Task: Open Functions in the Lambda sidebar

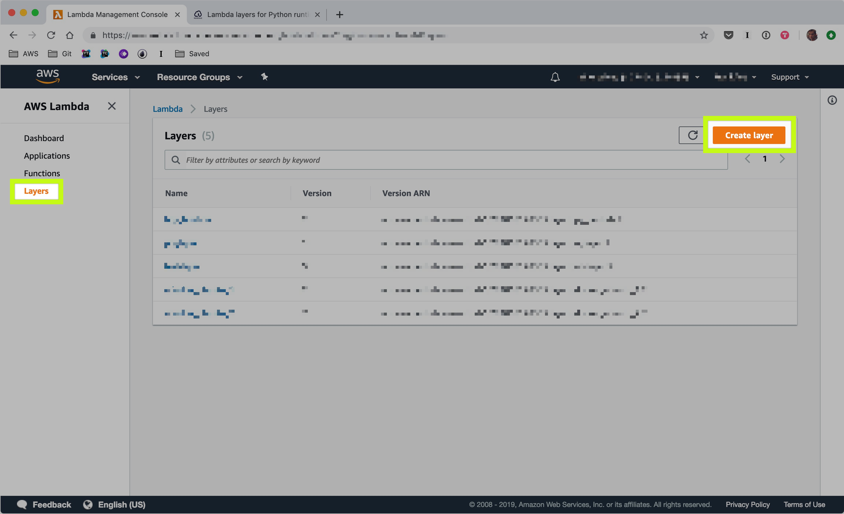Action: coord(42,173)
